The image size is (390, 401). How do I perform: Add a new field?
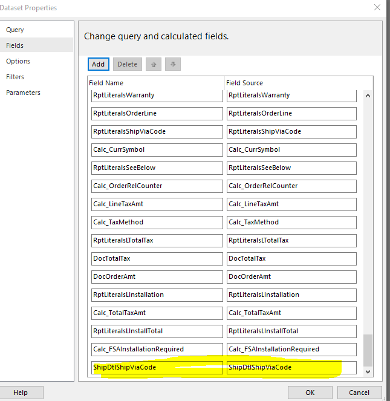(99, 64)
